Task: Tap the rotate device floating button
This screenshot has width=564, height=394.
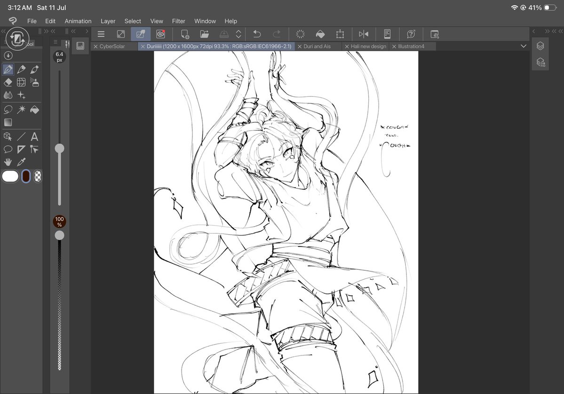Action: click(17, 39)
